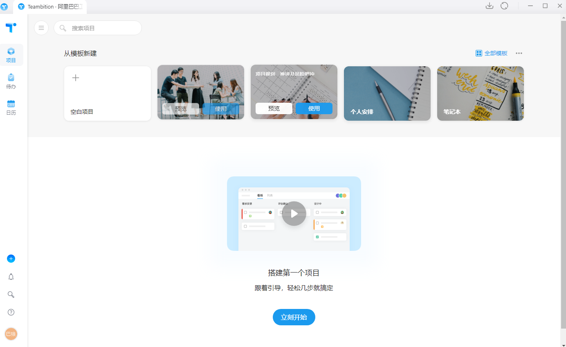The height and width of the screenshot is (347, 566).
Task: Click 使用 on the 项目规划 template card
Action: pyautogui.click(x=314, y=108)
